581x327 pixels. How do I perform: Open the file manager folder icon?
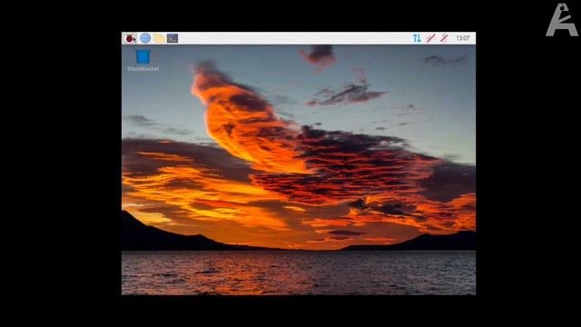coord(159,38)
